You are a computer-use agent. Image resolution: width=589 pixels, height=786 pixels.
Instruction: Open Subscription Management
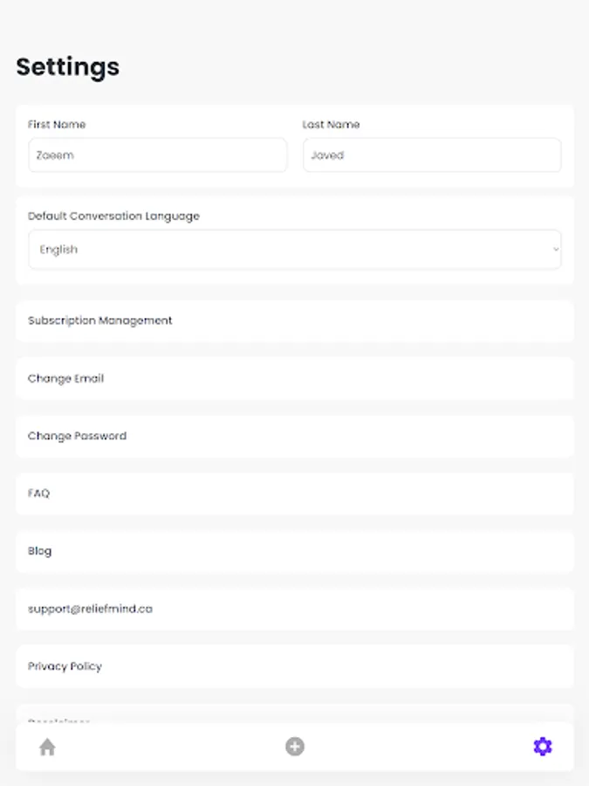[294, 321]
